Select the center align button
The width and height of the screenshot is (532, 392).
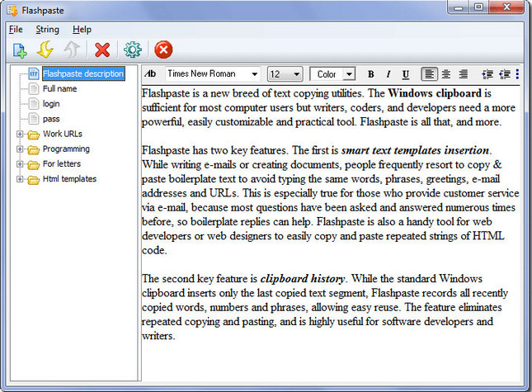coord(446,74)
